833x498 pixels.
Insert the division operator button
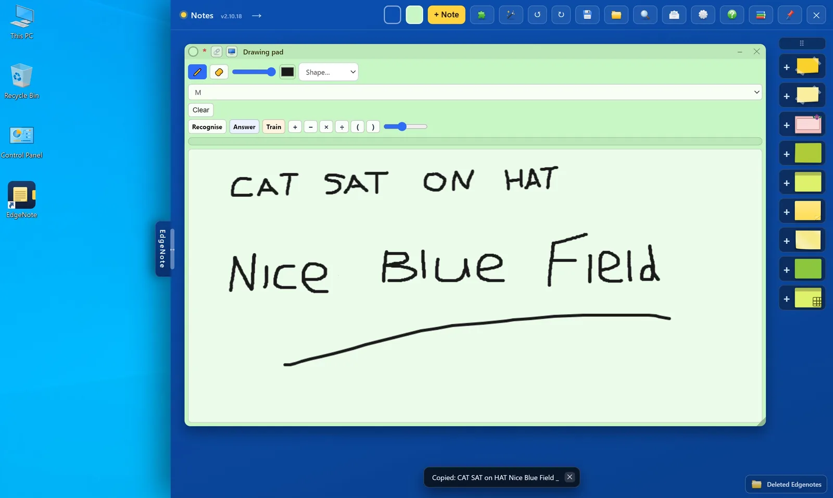point(342,127)
